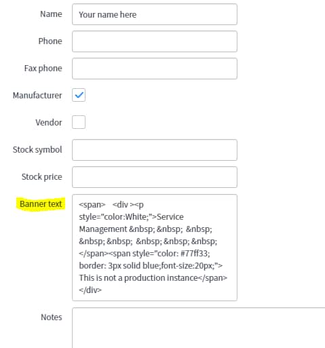This screenshot has height=348, width=325.
Task: Click the Stock price label
Action: click(42, 177)
